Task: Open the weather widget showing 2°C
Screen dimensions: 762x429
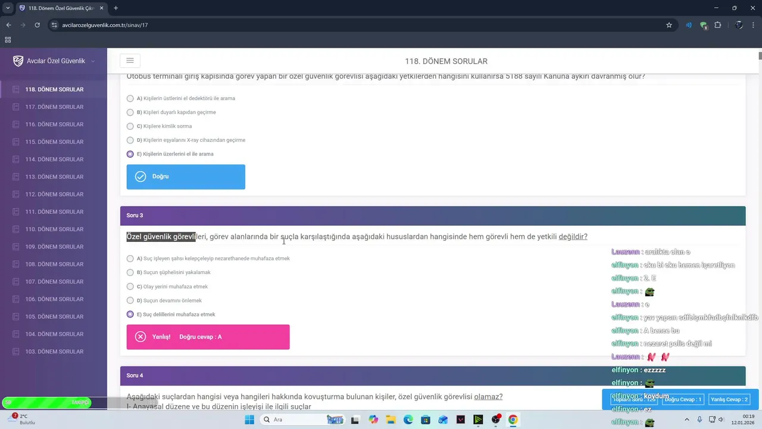Action: [x=21, y=419]
